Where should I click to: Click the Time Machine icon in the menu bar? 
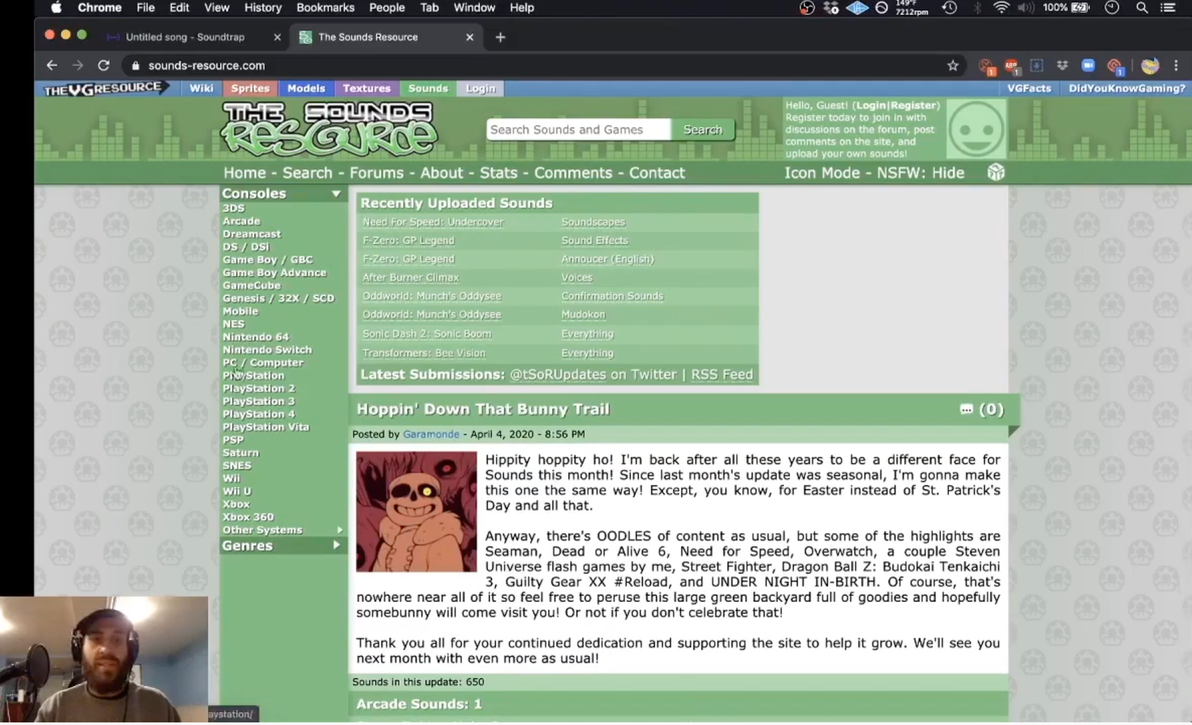(x=949, y=7)
